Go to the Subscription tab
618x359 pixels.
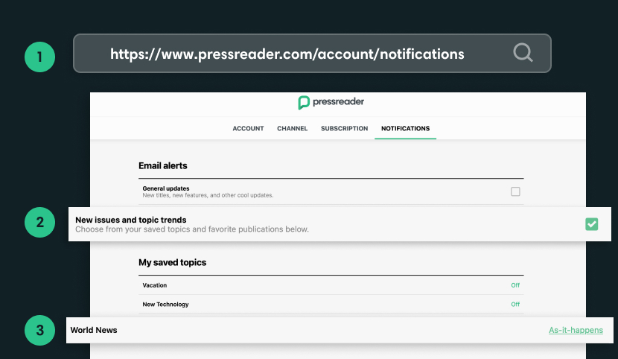(x=344, y=128)
